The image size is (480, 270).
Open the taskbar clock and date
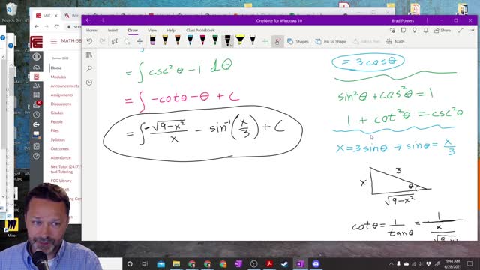(453, 263)
